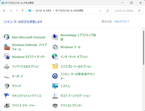Open the システム monitor icon
Viewport: 145px width, 111px height.
pyautogui.click(x=55, y=86)
